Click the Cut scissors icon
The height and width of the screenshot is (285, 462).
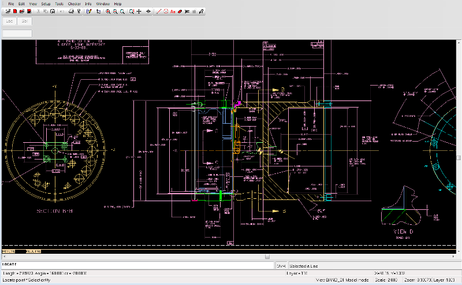[x=38, y=11]
